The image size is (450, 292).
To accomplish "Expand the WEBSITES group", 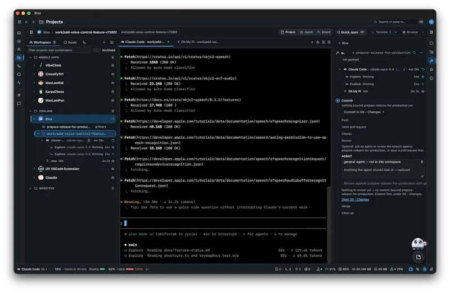I will click(30, 188).
